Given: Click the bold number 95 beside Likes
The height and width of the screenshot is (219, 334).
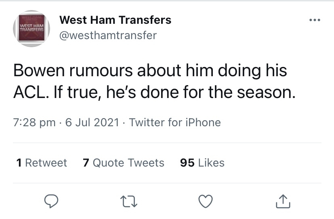Looking at the screenshot, I should pos(187,163).
